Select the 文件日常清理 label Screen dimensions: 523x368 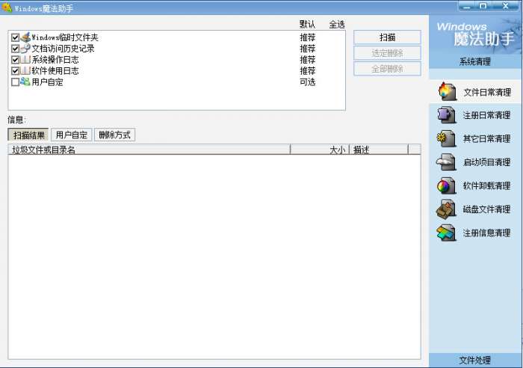pos(487,92)
